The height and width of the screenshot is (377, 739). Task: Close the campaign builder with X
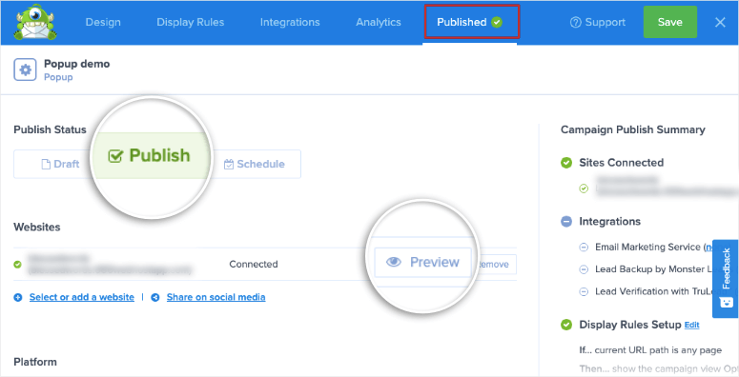click(720, 22)
